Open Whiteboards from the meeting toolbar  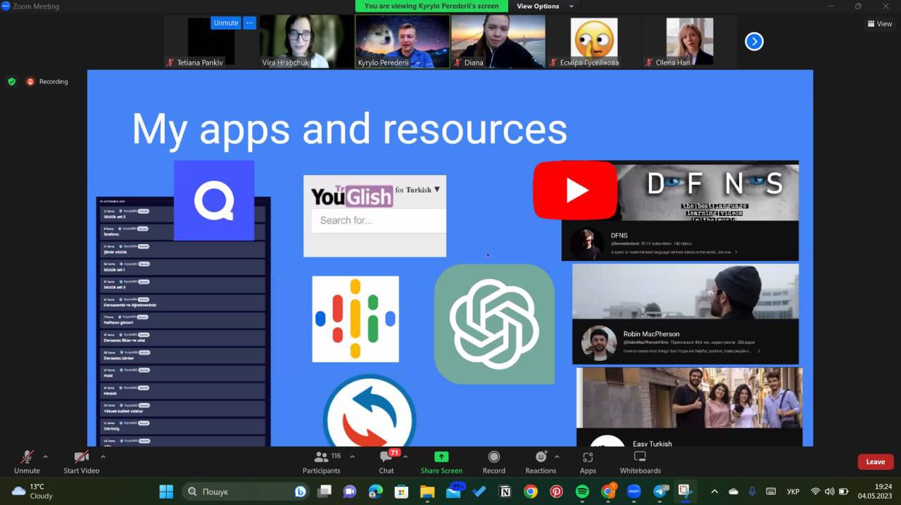pyautogui.click(x=640, y=457)
